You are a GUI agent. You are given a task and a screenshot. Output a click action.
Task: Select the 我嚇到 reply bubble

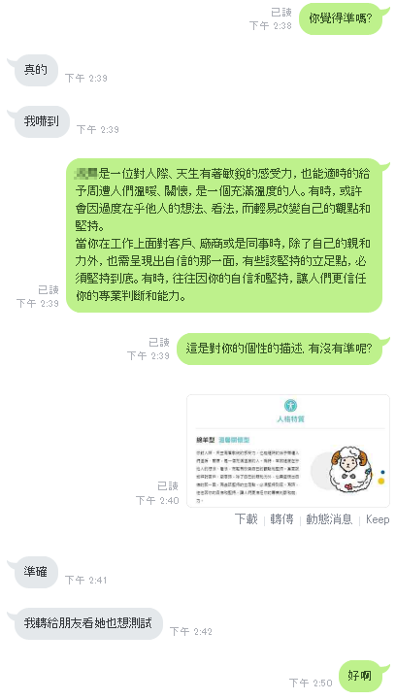[x=42, y=121]
